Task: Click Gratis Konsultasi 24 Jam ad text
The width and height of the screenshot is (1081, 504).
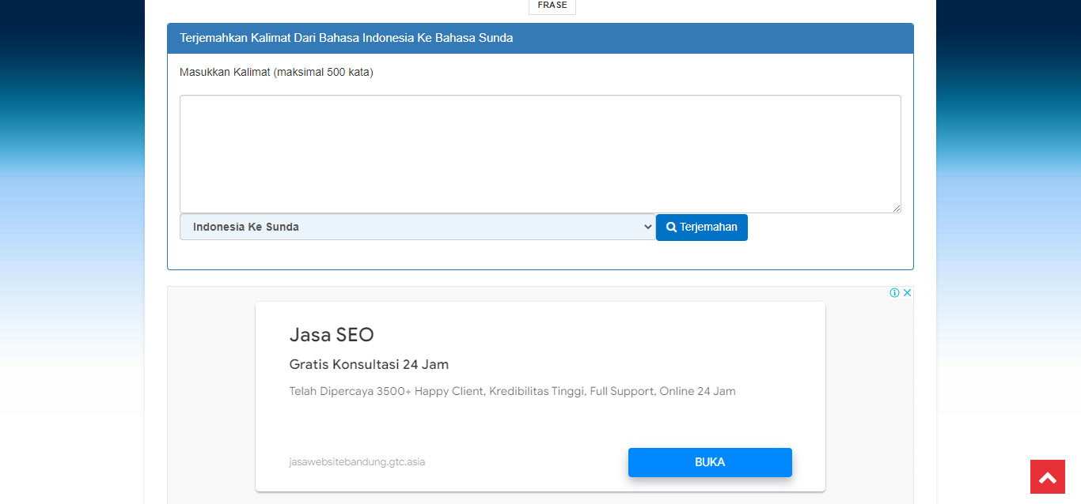Action: 369,364
